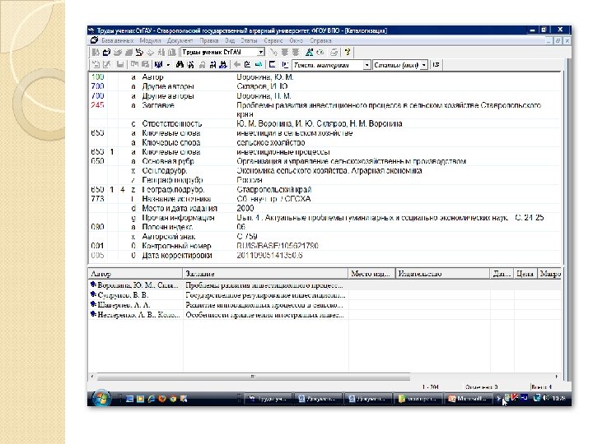Click the value Ставропольский край

click(274, 190)
